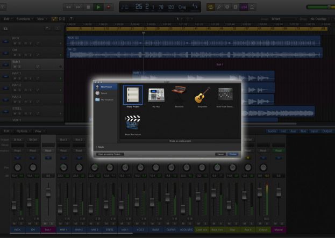This screenshot has width=335, height=238.
Task: Select the Music For Picture clapperboard icon
Action: [133, 122]
